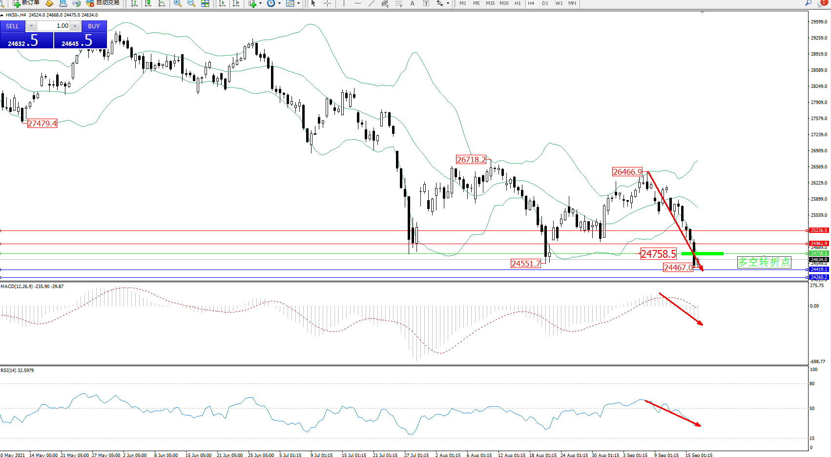Select the Trendline drawing tool
831x457 pixels.
372,3
